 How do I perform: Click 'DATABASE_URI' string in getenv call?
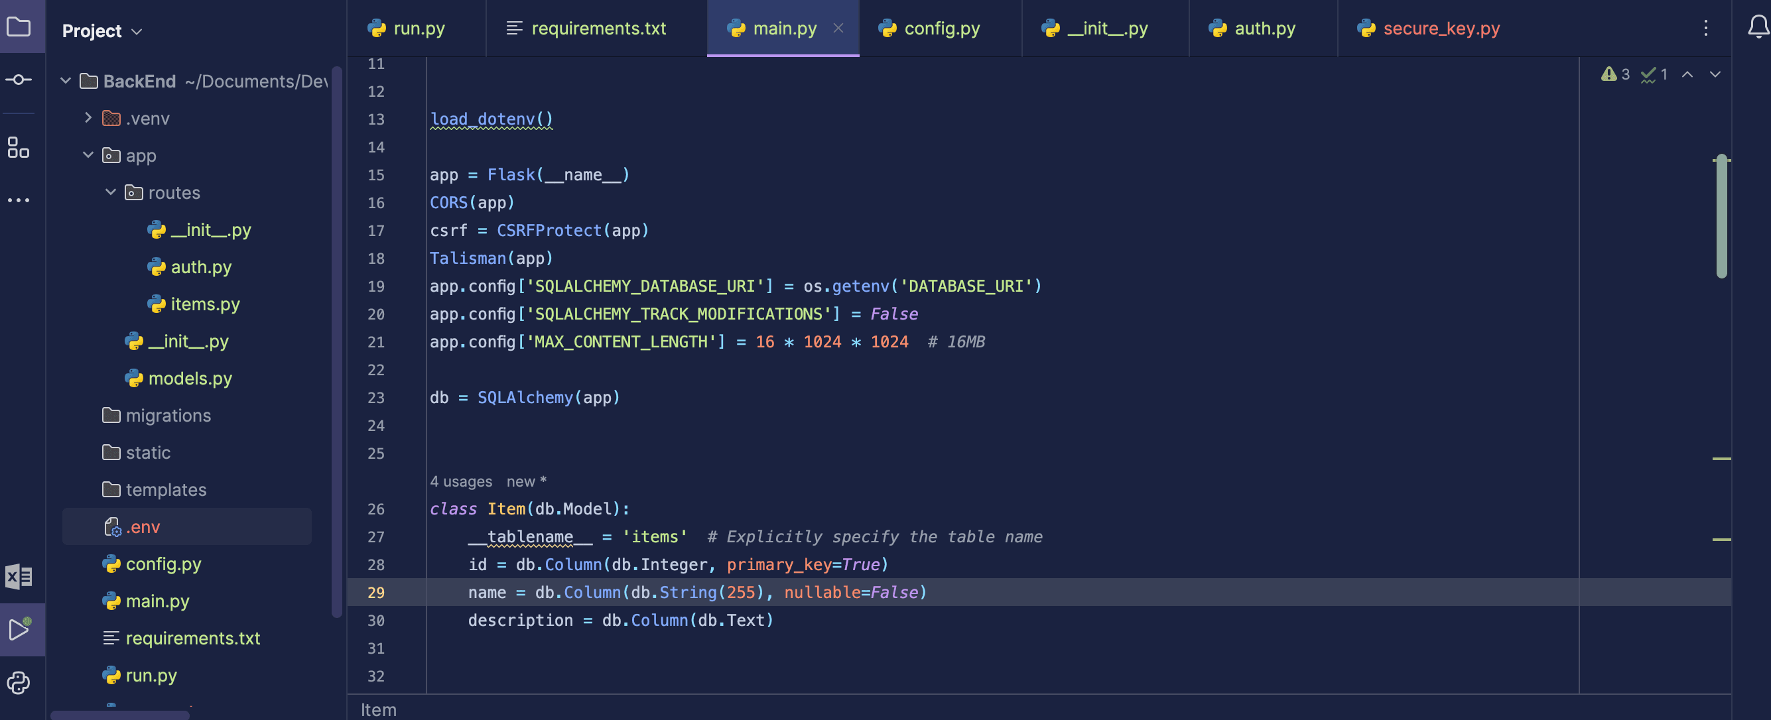point(966,286)
